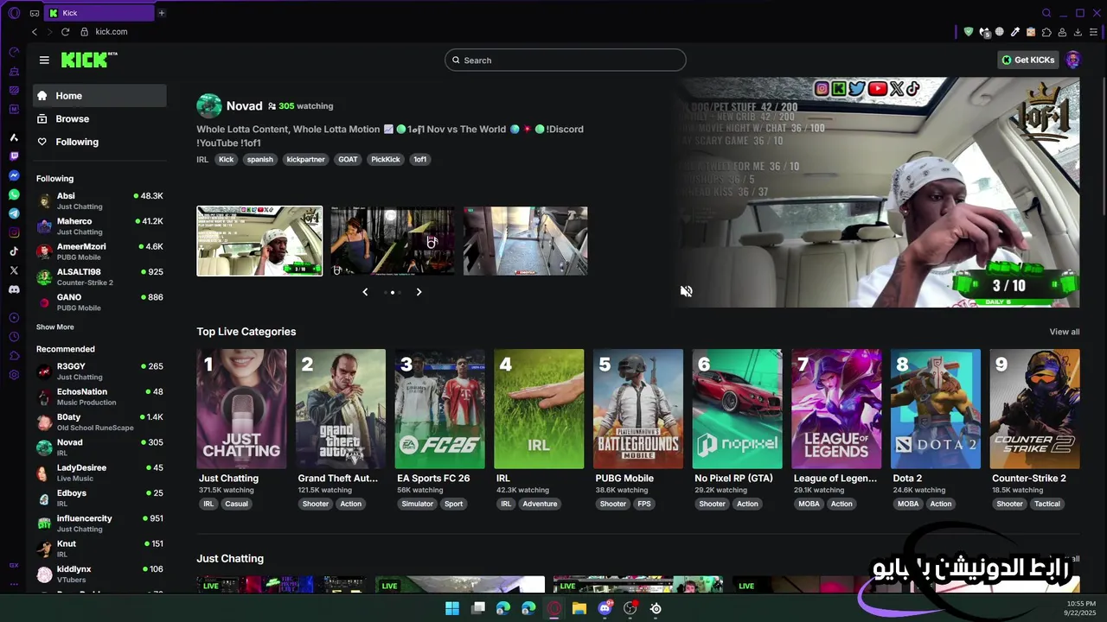Click the KICK logo
The image size is (1107, 622).
(89, 60)
